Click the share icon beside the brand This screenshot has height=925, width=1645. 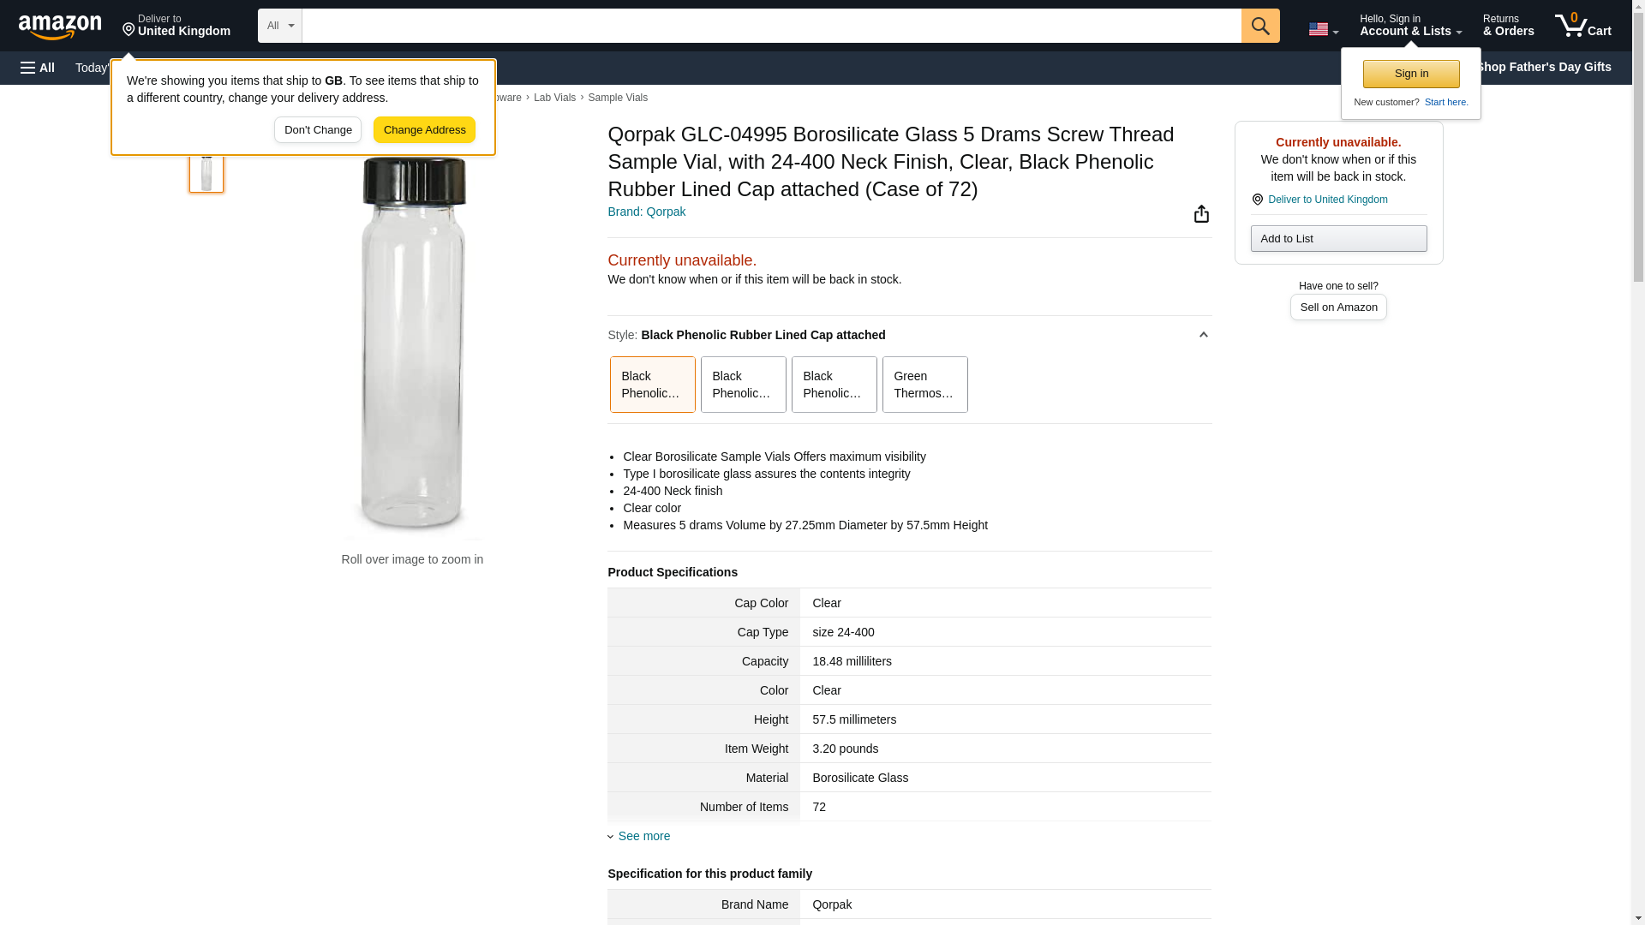coord(1201,214)
